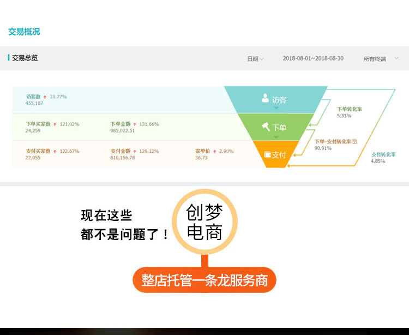The height and width of the screenshot is (335, 409).
Task: Open the 日期 date type dropdown
Action: click(x=255, y=59)
